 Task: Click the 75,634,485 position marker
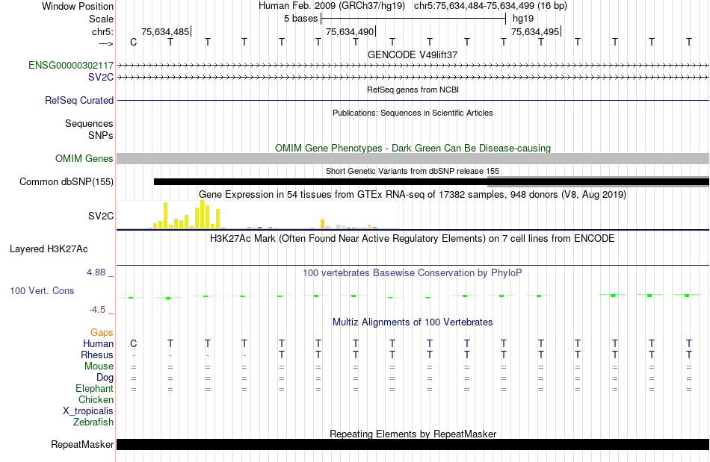[x=166, y=31]
